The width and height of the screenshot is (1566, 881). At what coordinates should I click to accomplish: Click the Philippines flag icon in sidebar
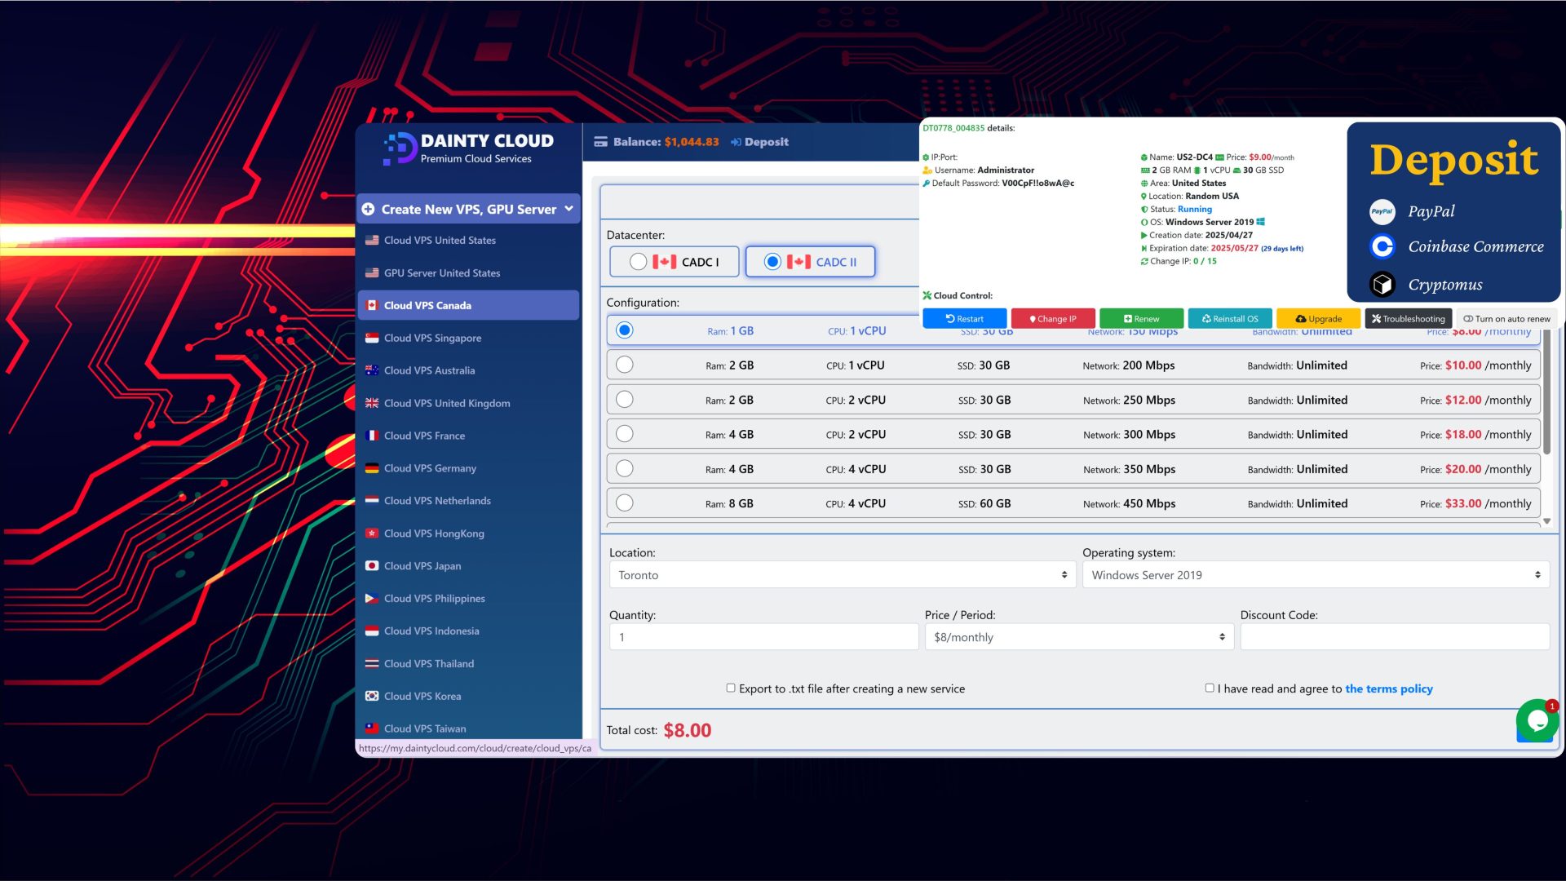click(372, 599)
